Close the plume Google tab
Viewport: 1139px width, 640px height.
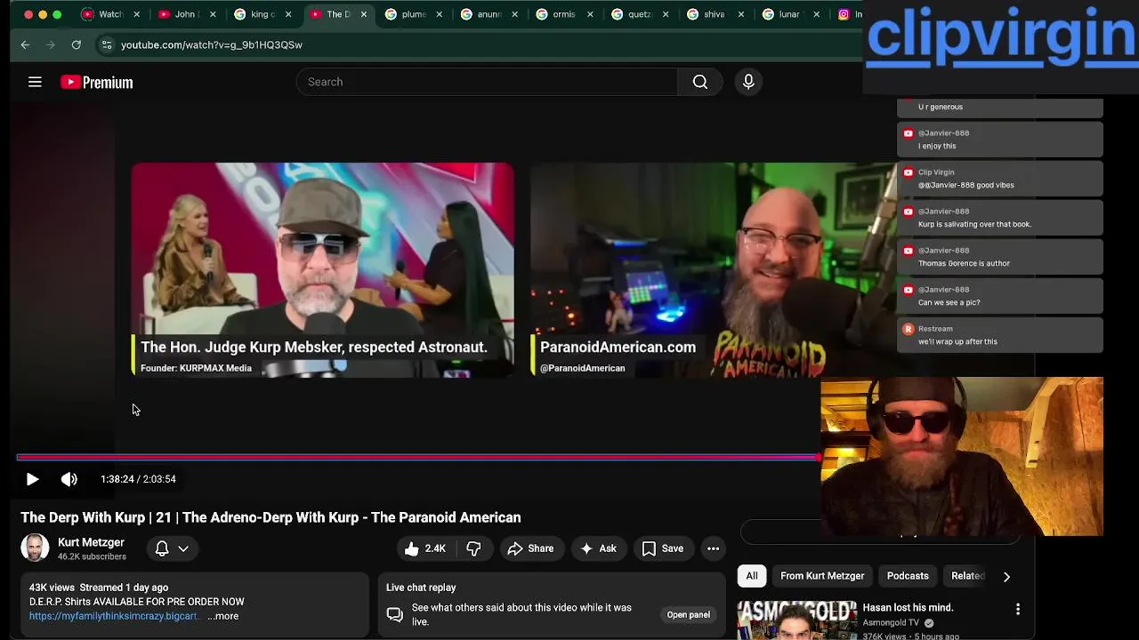tap(440, 14)
